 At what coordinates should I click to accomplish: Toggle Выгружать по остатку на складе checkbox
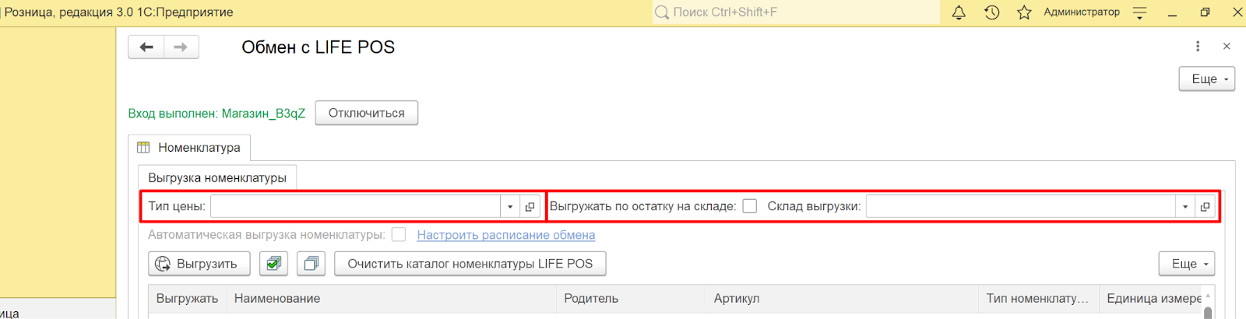pos(750,206)
